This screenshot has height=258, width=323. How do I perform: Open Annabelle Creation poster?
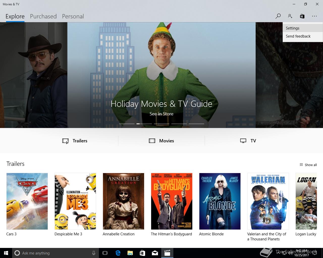123,201
